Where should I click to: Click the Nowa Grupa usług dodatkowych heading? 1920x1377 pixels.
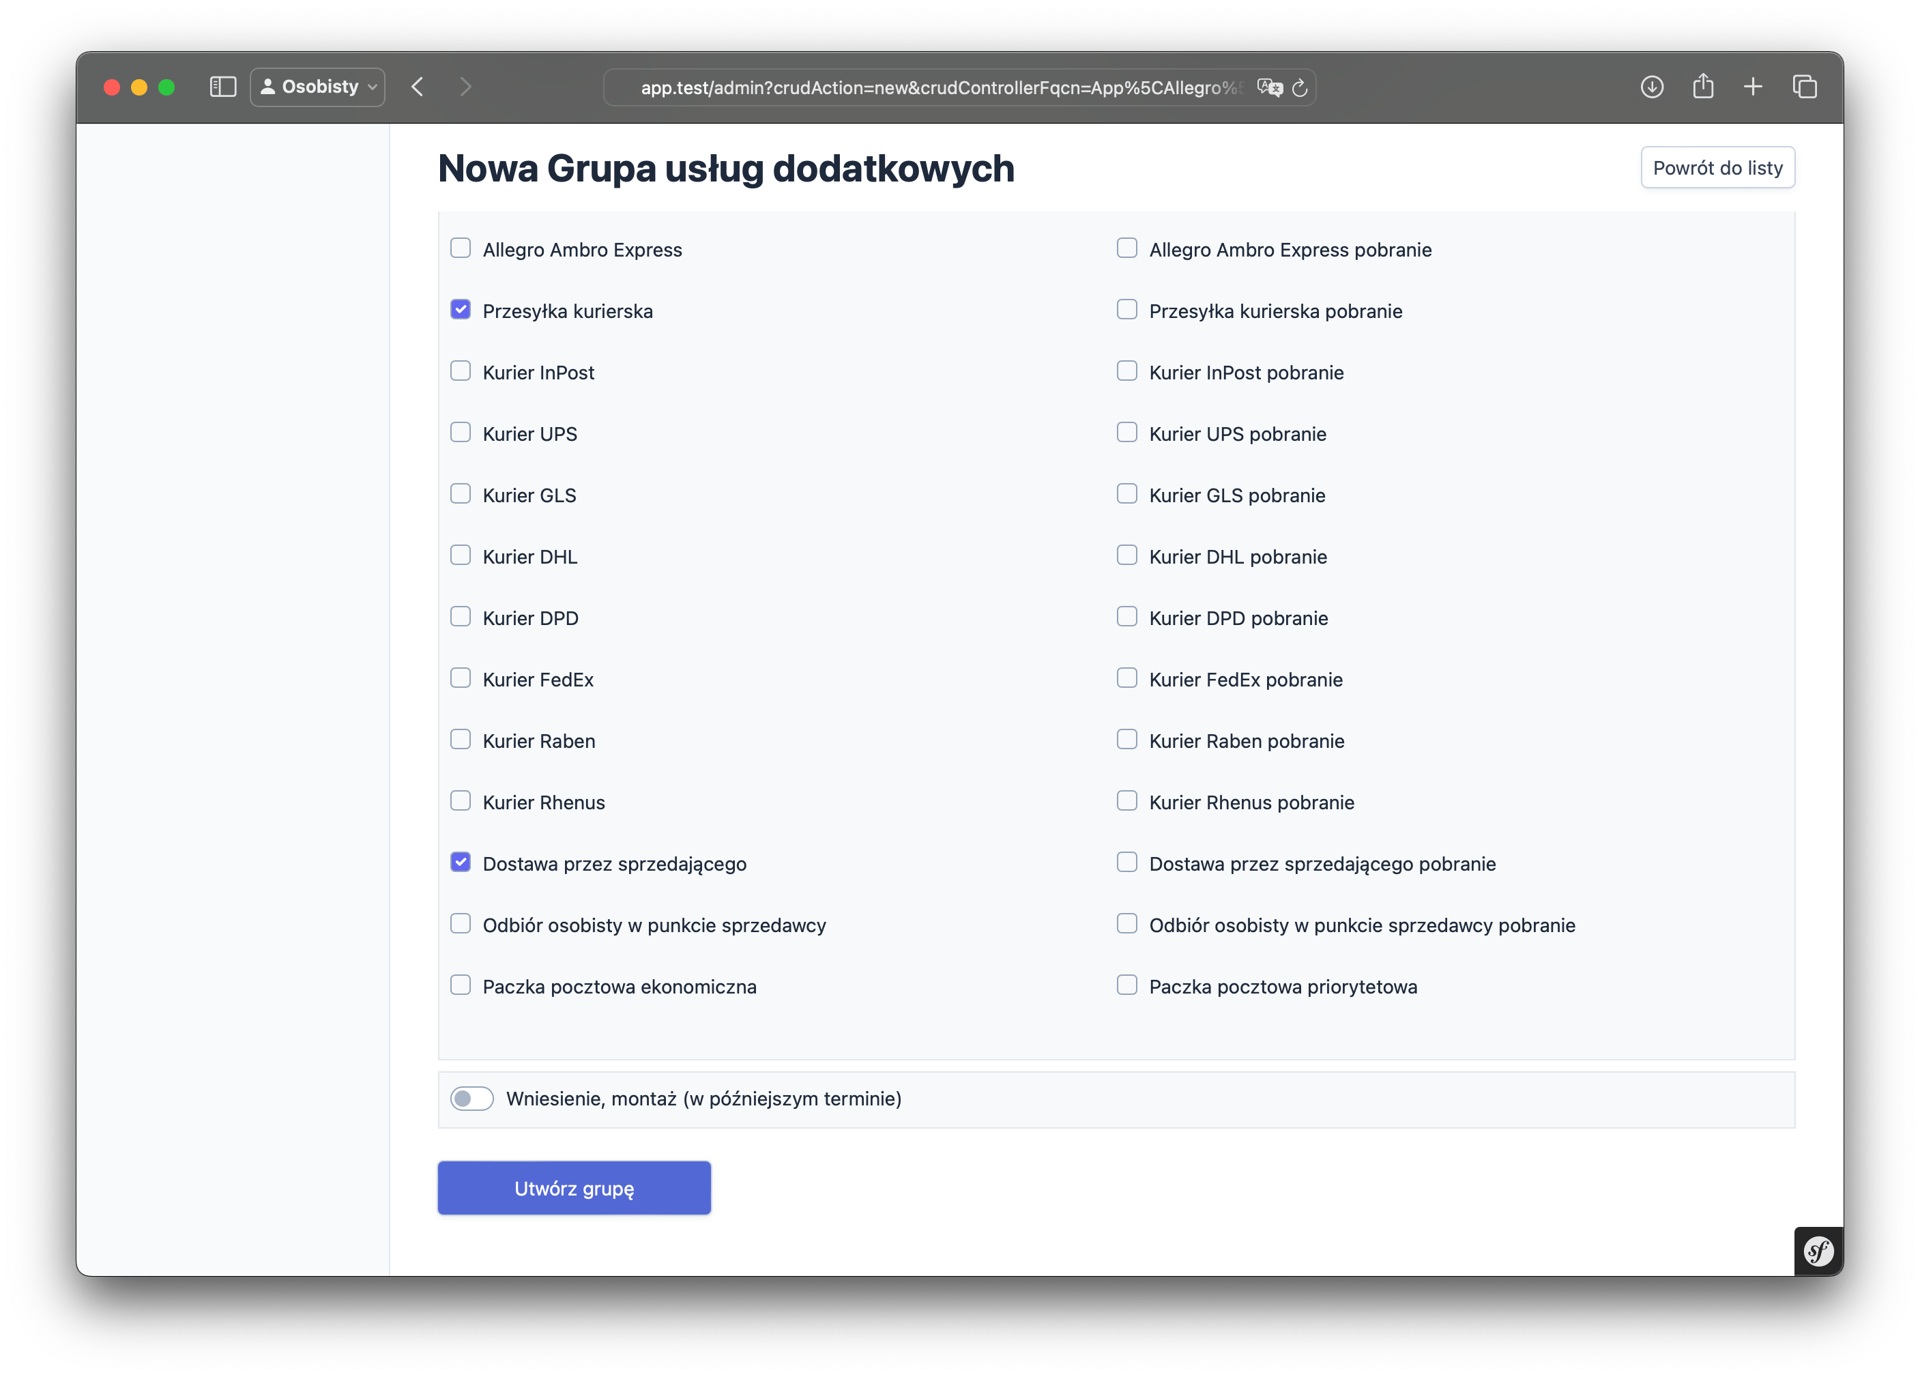725,169
